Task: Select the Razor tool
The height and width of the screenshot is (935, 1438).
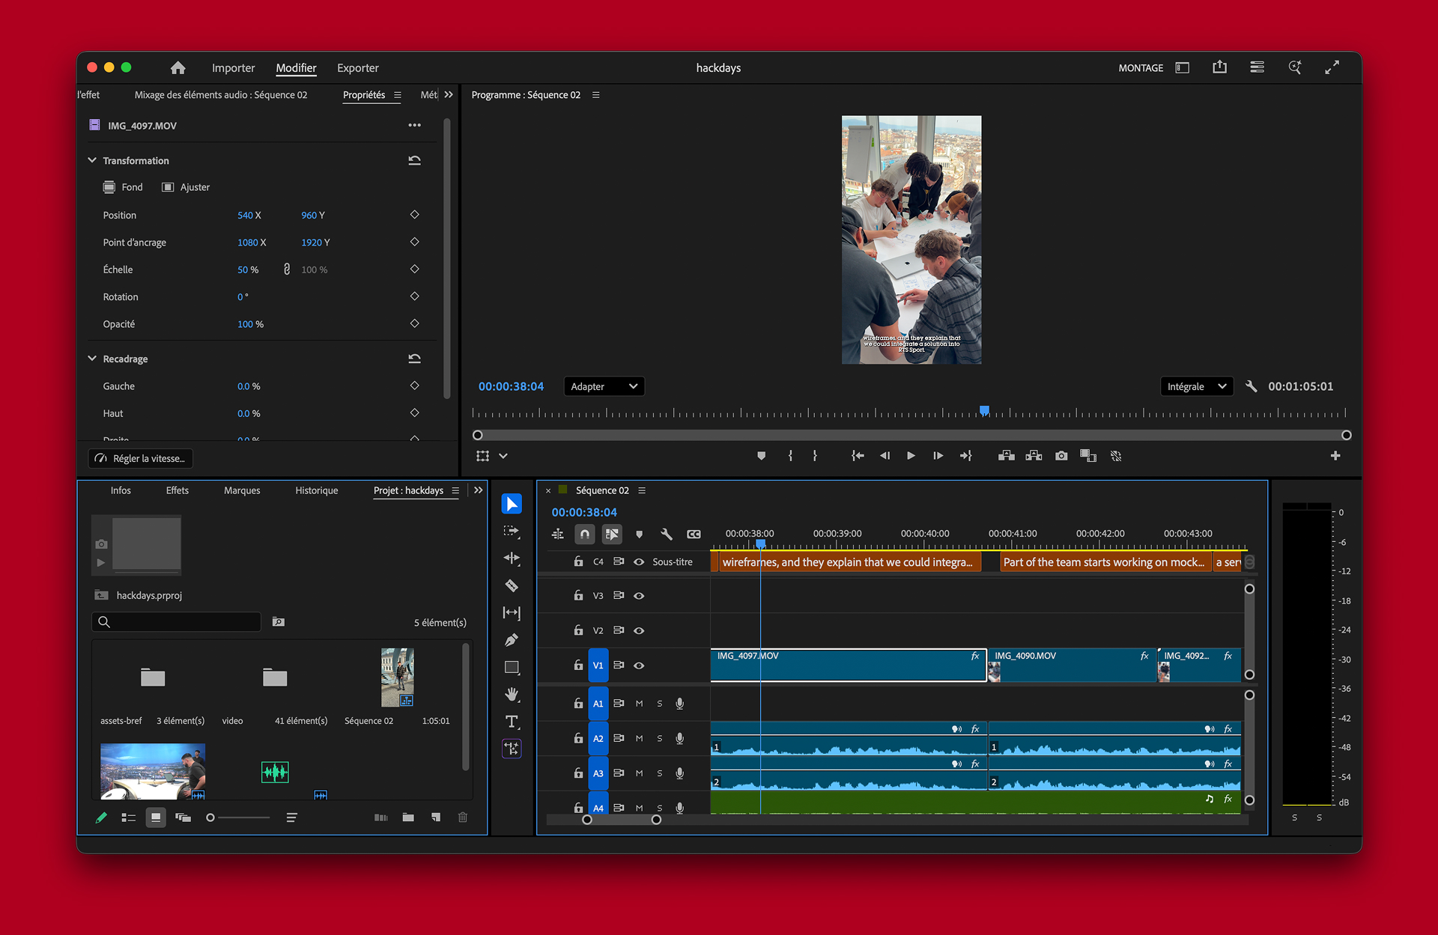Action: [512, 585]
